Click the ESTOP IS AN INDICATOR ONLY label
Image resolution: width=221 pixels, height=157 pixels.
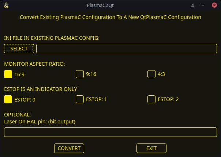40,89
